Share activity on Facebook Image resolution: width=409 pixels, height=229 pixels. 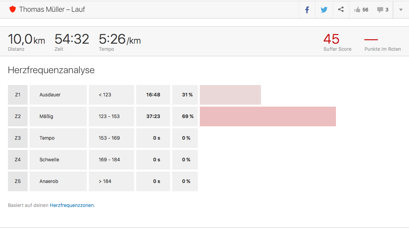click(x=307, y=10)
